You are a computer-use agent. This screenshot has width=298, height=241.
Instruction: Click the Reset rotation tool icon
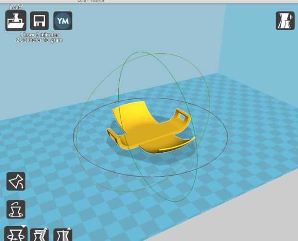pyautogui.click(x=16, y=209)
